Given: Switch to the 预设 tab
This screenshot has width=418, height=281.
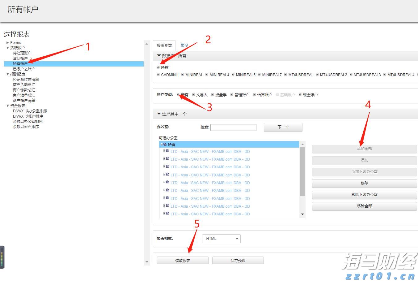Looking at the screenshot, I should (x=184, y=45).
